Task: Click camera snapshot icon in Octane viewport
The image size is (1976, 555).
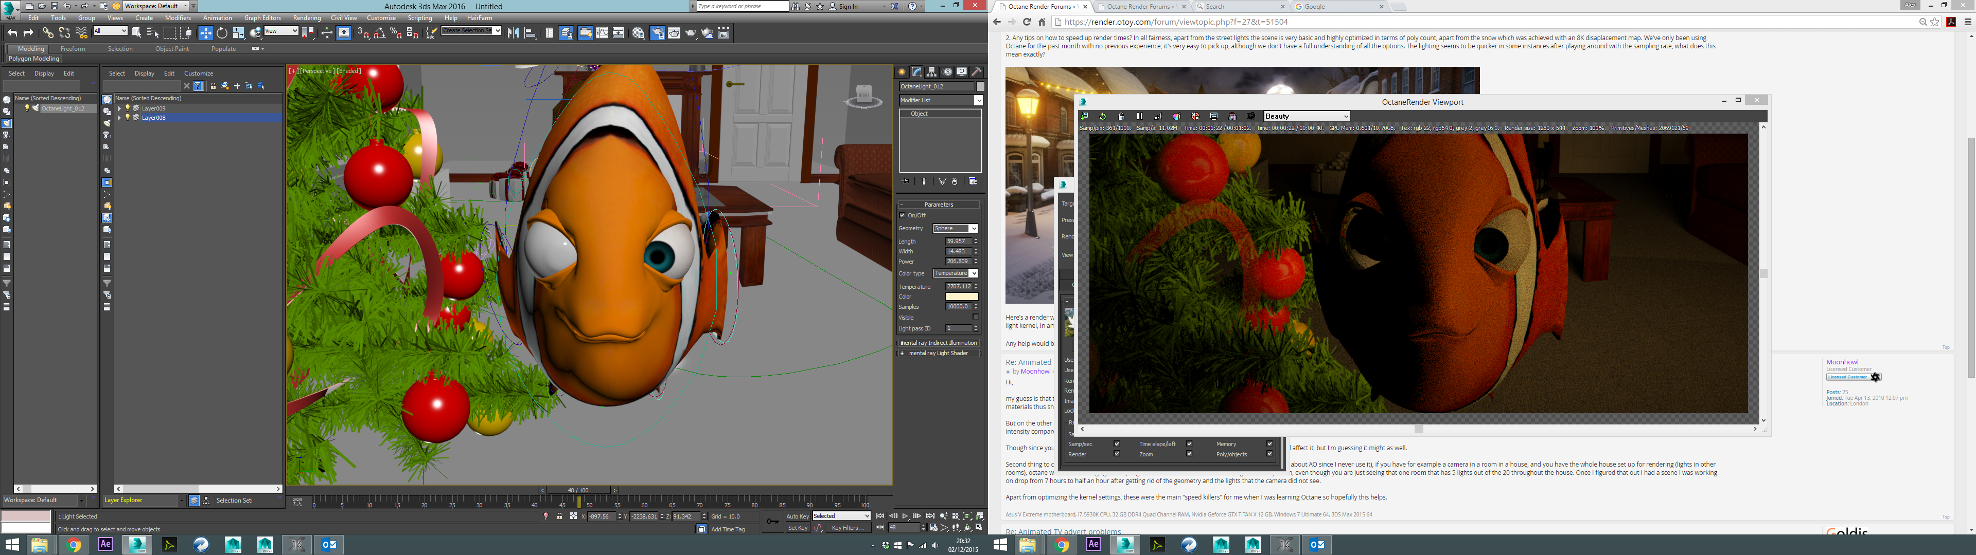Action: click(x=1251, y=117)
